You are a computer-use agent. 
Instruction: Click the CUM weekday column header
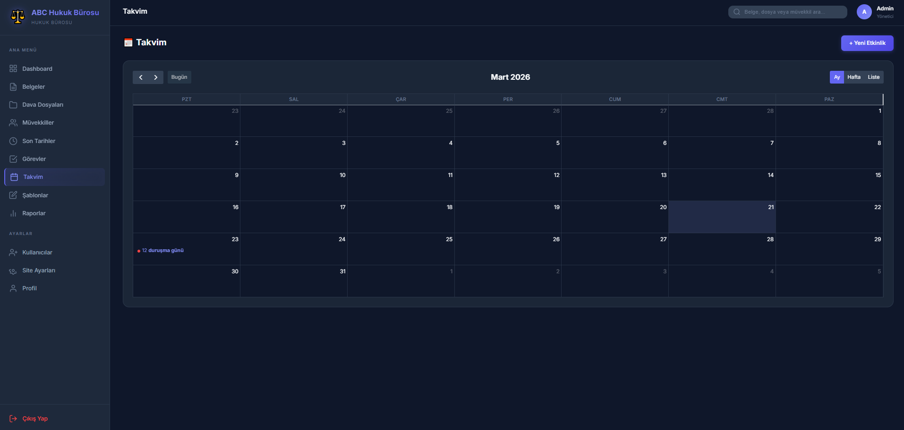pyautogui.click(x=615, y=100)
